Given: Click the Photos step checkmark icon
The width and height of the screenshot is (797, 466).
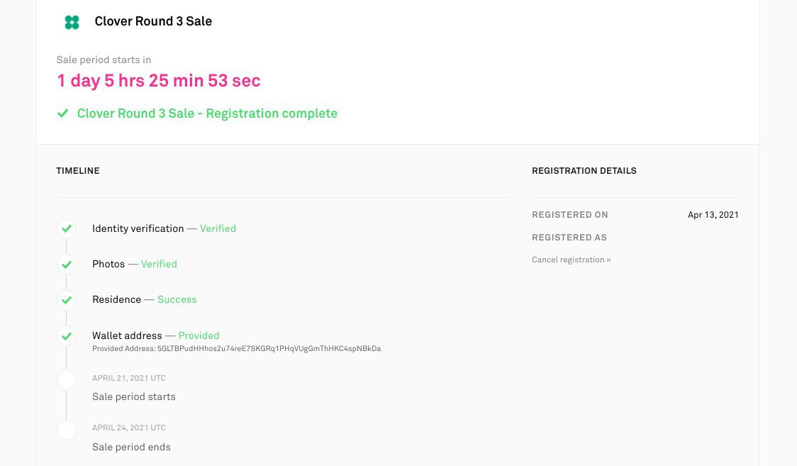Looking at the screenshot, I should point(67,264).
